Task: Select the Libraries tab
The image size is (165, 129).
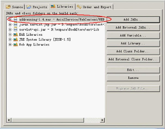Action: pyautogui.click(x=62, y=7)
